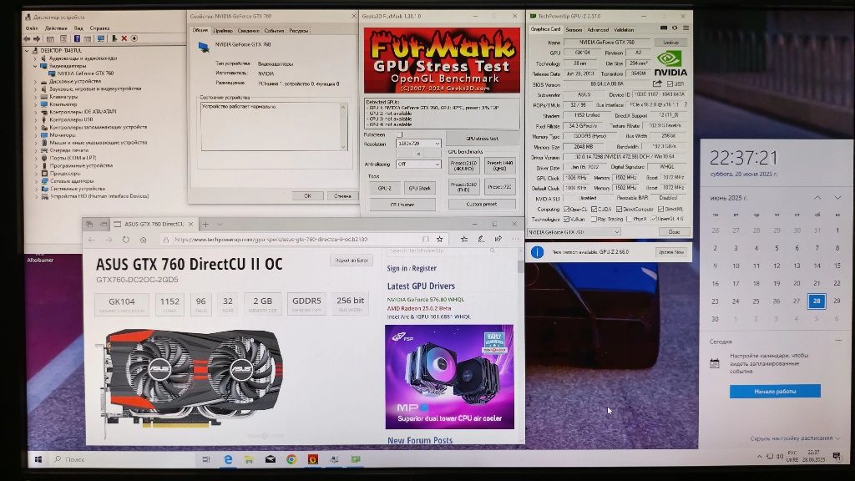Click the red X uninstall device icon
Screen dimensions: 855x481
124,38
